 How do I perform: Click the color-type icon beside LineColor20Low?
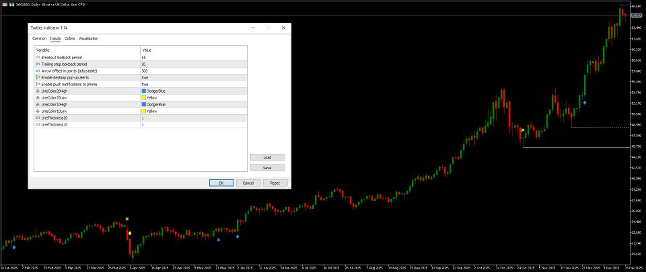pyautogui.click(x=38, y=98)
